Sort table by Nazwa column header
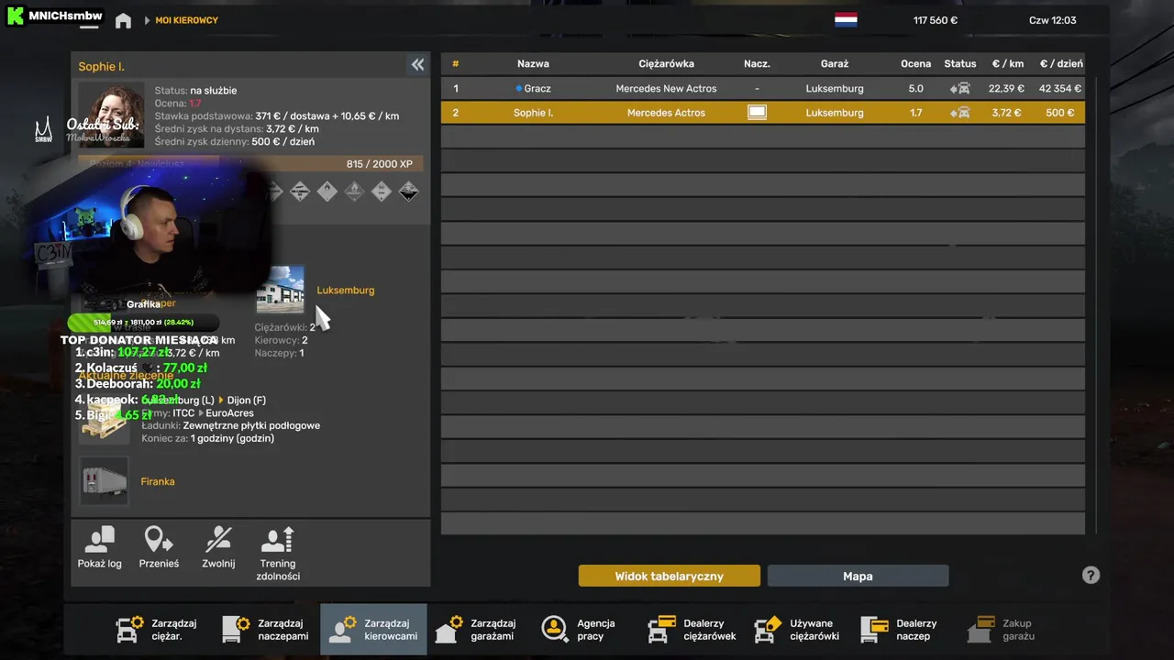This screenshot has height=660, width=1174. click(533, 64)
